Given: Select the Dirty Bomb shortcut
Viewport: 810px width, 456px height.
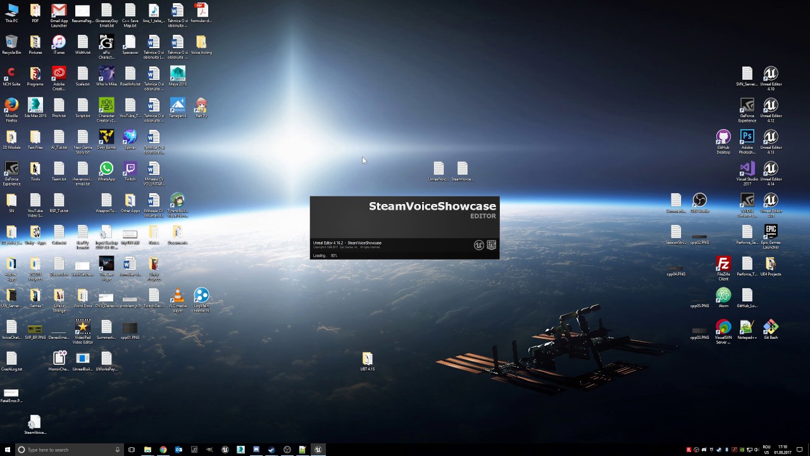Looking at the screenshot, I should 106,140.
